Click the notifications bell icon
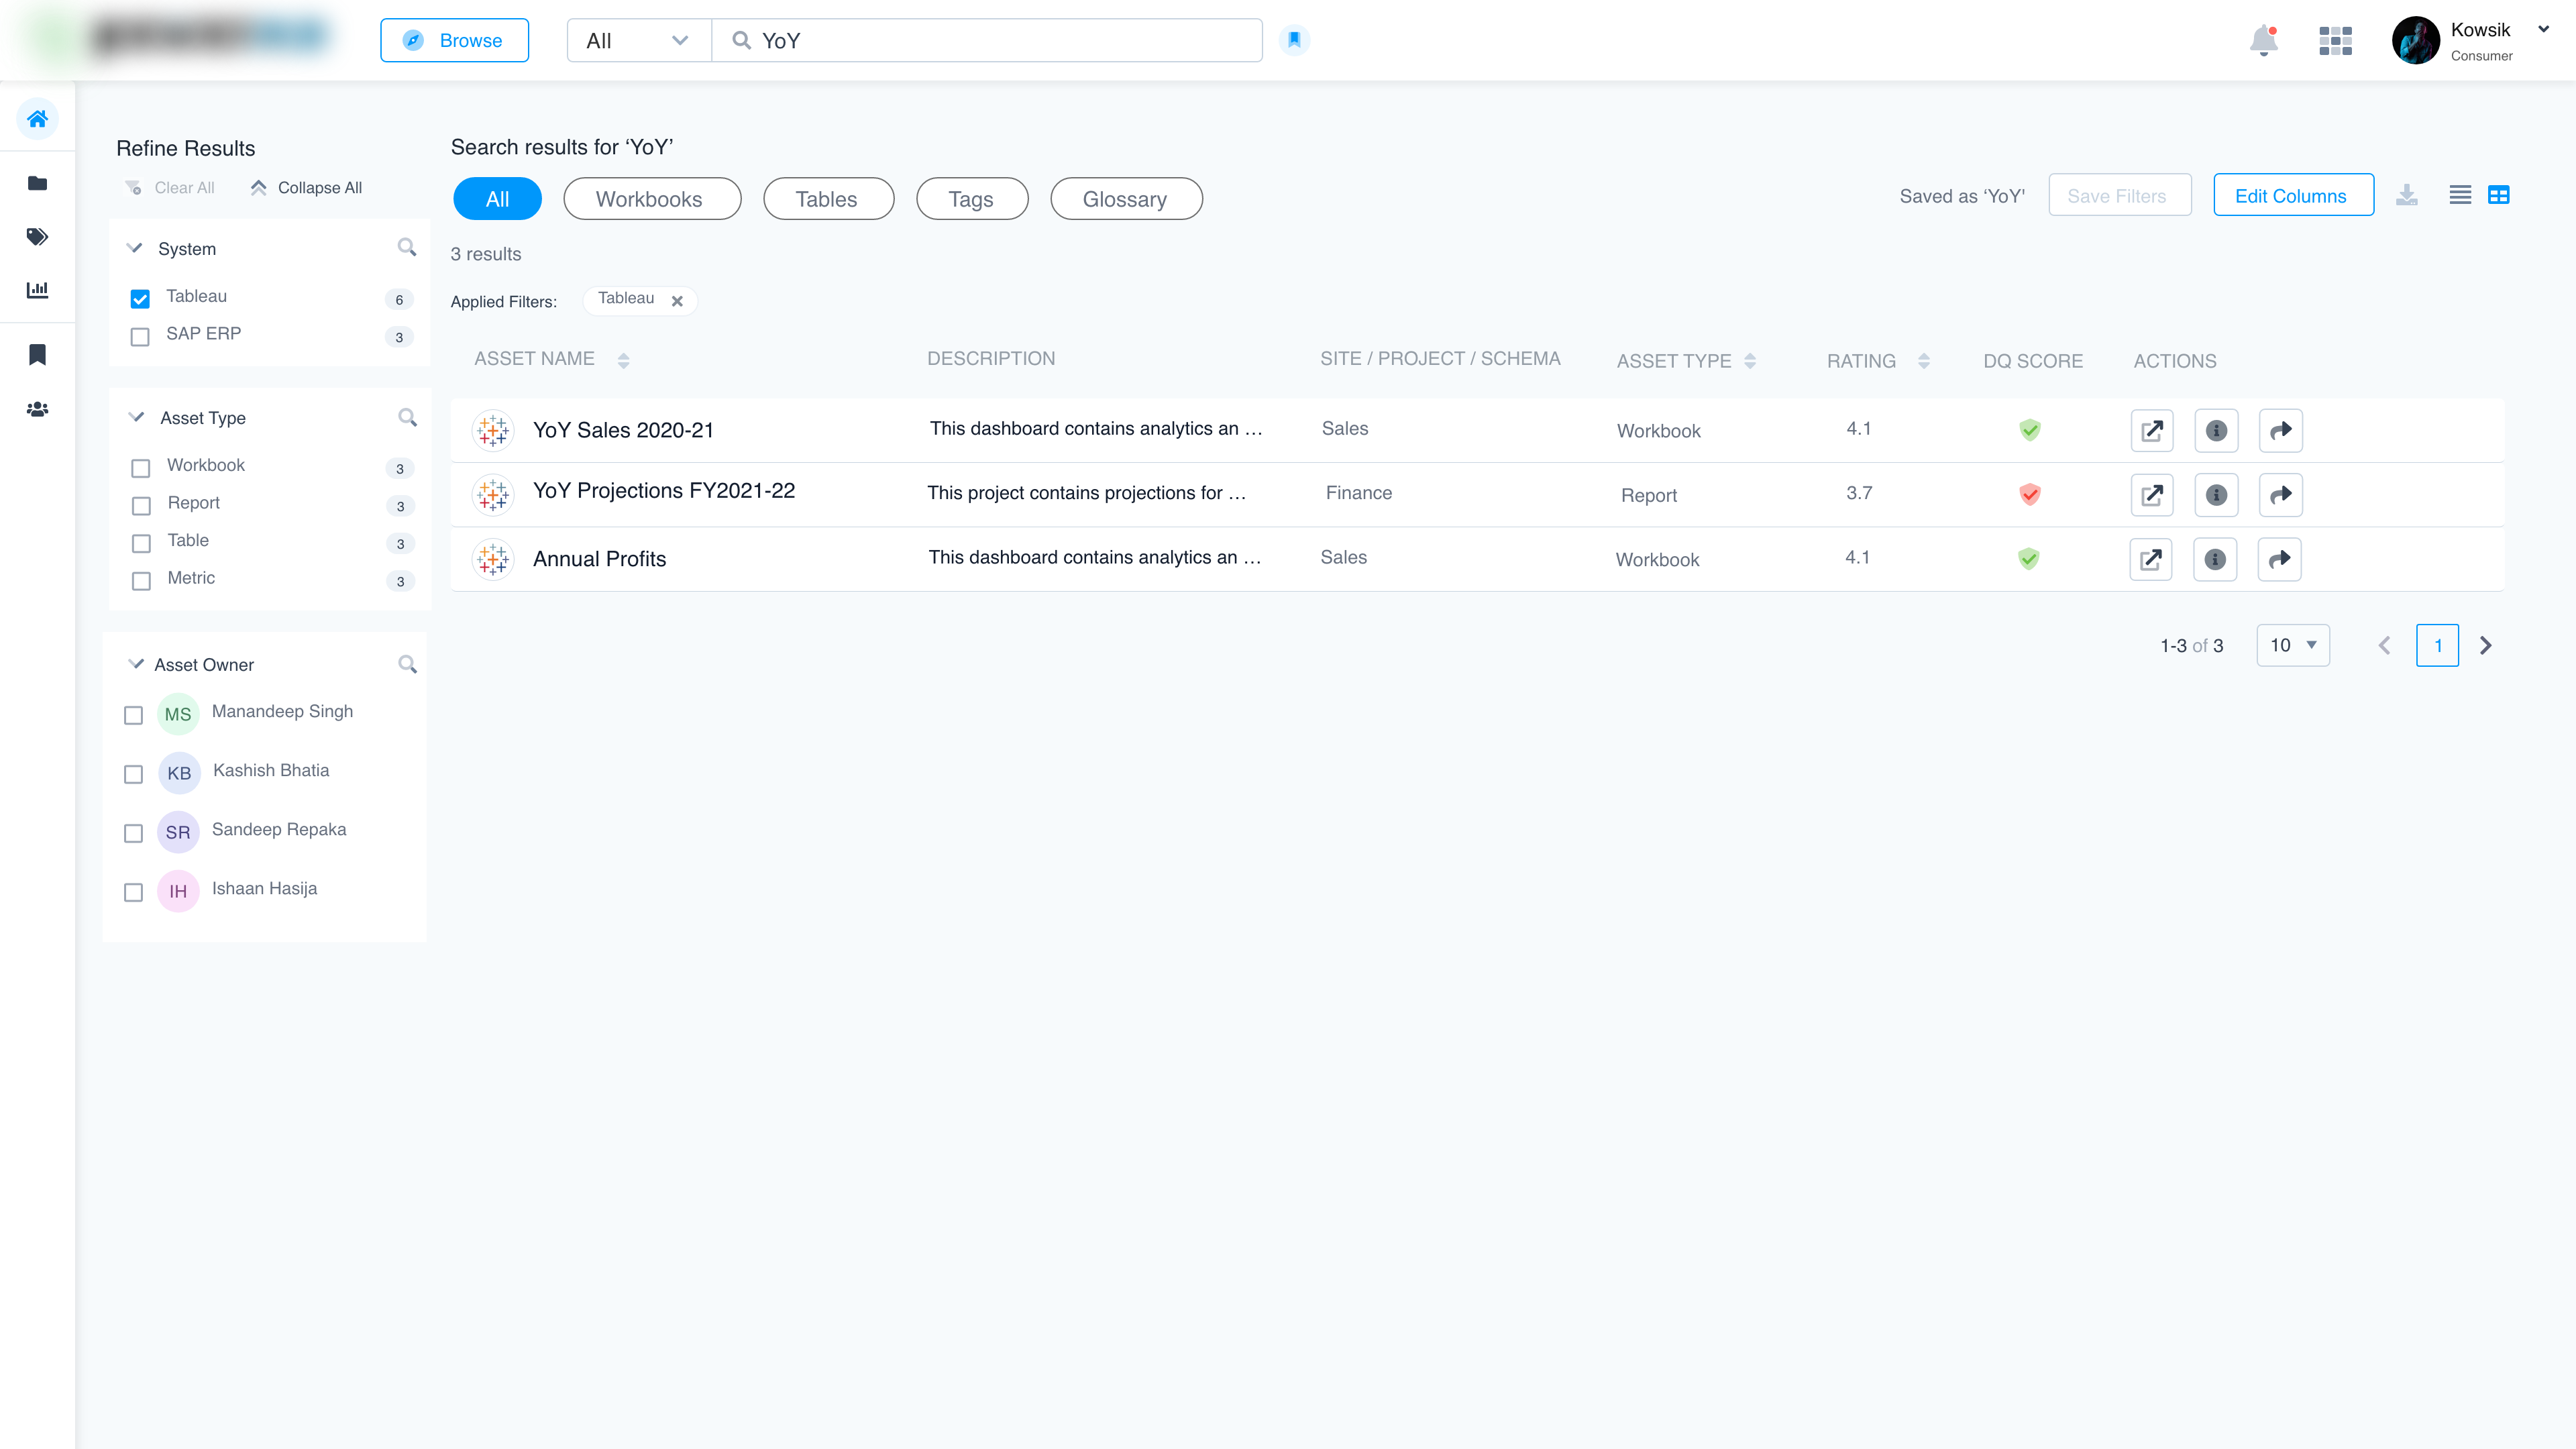 coord(2263,41)
